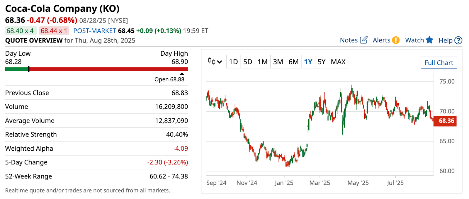
Task: Open the candlestick chart type dropdown
Action: [x=215, y=62]
